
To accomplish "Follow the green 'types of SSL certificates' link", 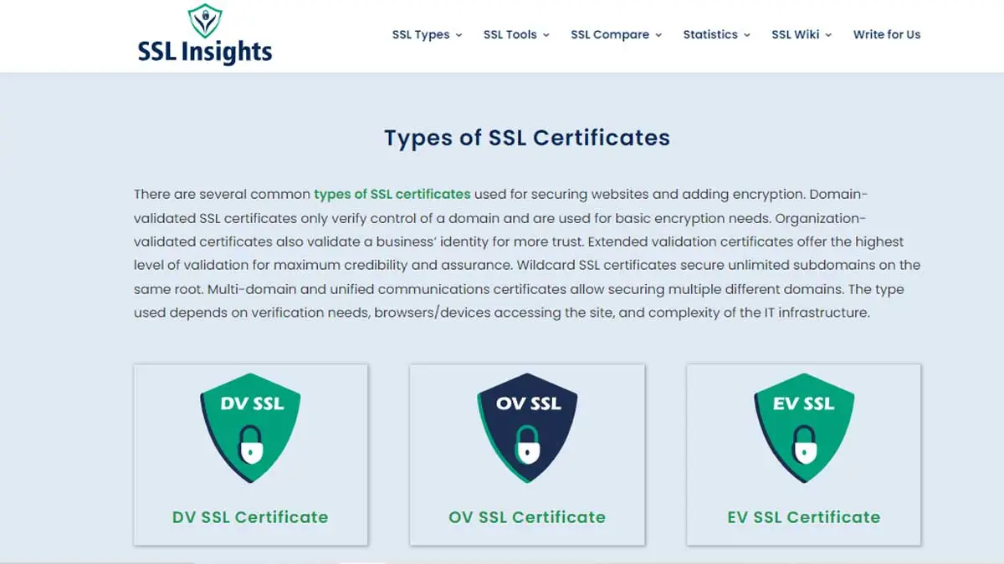I will pyautogui.click(x=392, y=194).
